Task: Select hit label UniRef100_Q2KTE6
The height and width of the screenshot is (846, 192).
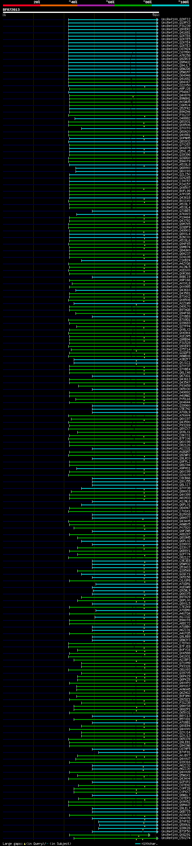Action: pos(175,36)
